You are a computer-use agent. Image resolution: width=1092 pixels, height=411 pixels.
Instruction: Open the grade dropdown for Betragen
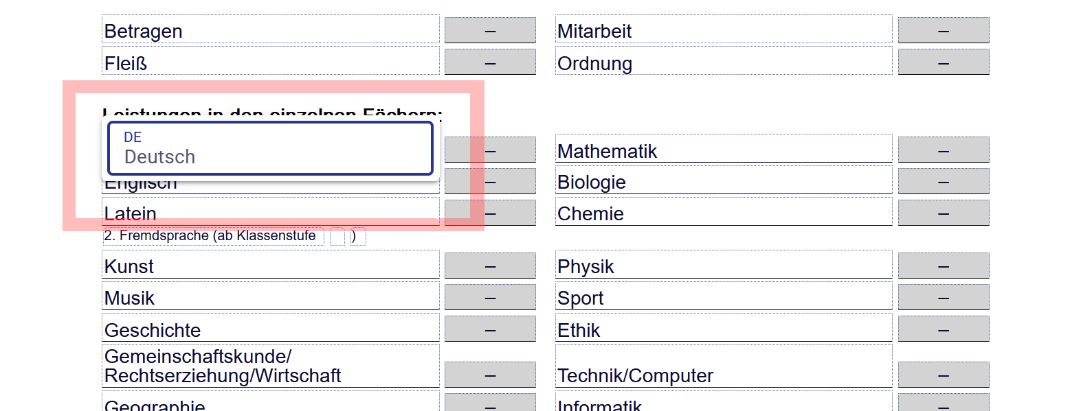[490, 31]
